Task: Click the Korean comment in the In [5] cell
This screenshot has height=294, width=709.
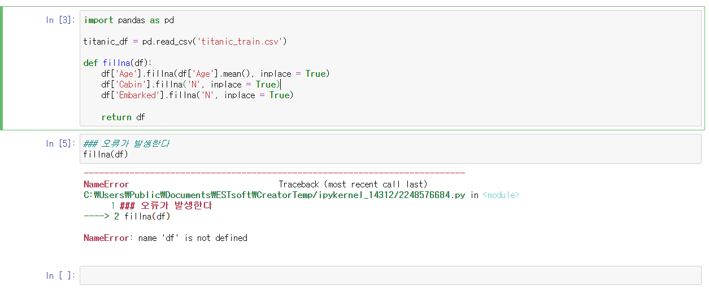Action: point(127,143)
